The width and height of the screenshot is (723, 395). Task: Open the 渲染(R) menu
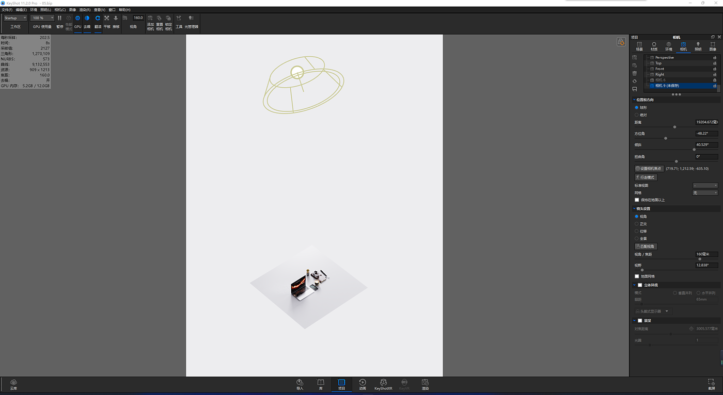pos(85,10)
